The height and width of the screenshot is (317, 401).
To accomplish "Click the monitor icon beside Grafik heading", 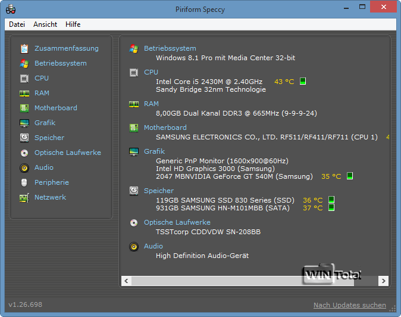I will point(134,151).
